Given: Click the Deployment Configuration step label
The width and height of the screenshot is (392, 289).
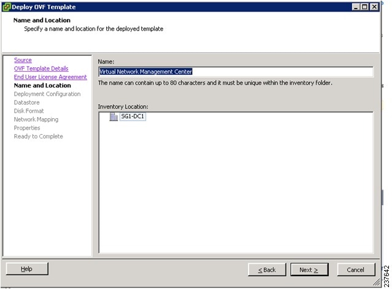Looking at the screenshot, I should click(47, 94).
